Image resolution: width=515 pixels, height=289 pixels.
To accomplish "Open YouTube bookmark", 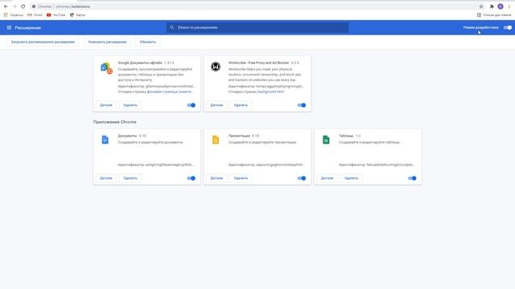I will 56,14.
